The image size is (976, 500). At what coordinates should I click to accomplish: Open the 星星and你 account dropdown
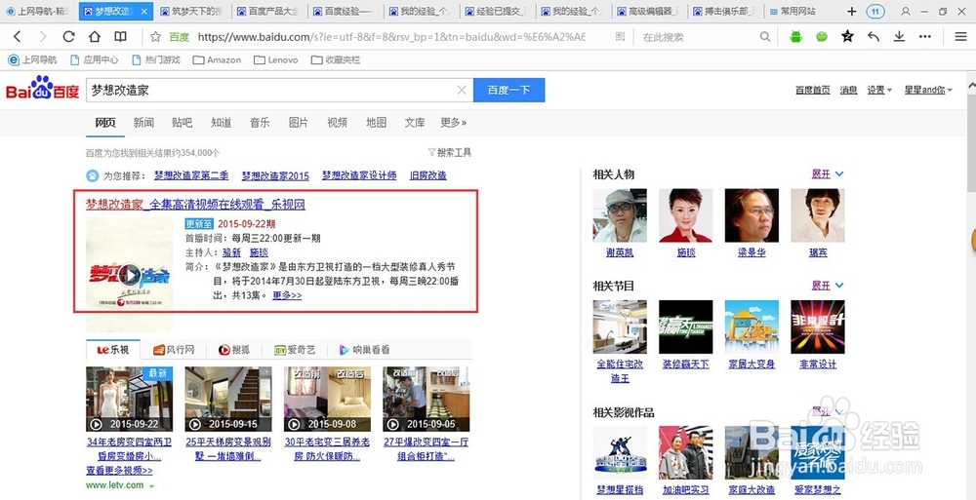tap(928, 91)
